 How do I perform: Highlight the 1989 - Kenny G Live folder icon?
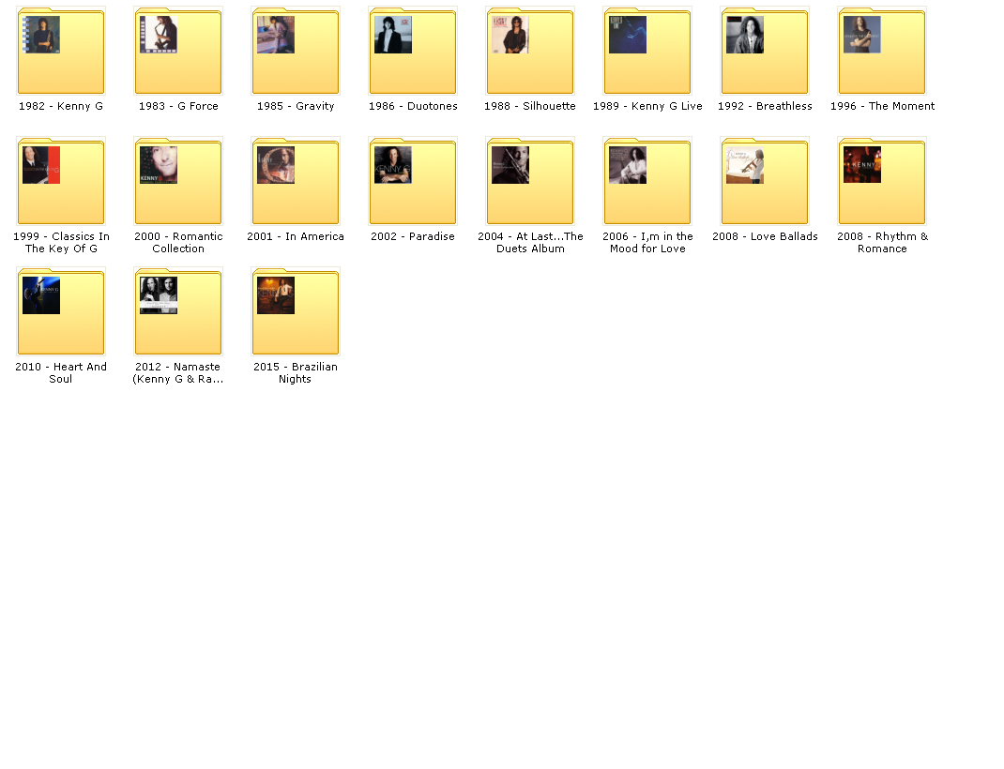647,51
